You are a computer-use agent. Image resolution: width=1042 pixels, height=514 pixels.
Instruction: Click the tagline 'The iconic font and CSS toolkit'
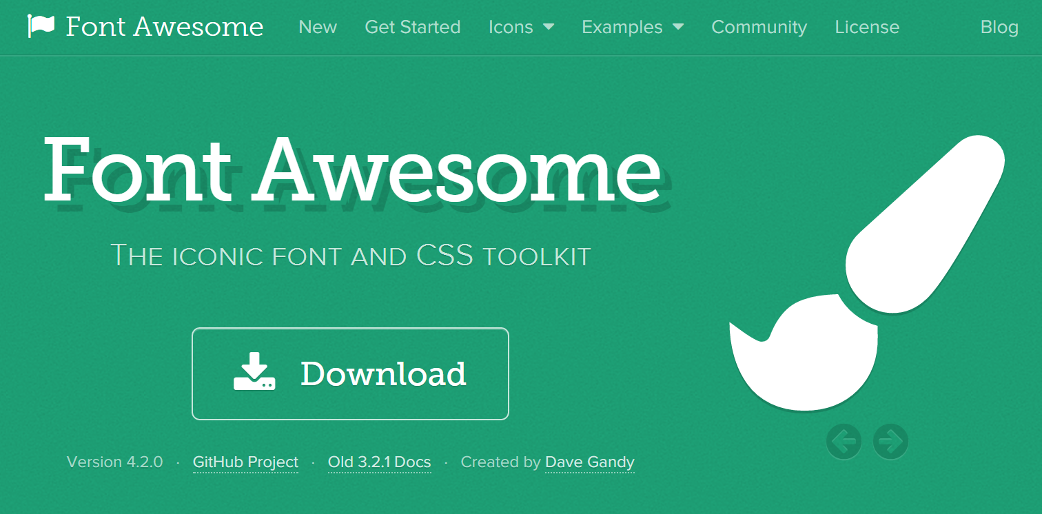click(x=351, y=256)
